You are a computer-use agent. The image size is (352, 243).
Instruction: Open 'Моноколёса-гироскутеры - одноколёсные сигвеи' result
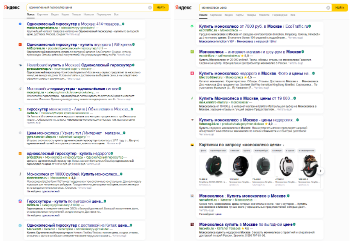[x=73, y=89]
